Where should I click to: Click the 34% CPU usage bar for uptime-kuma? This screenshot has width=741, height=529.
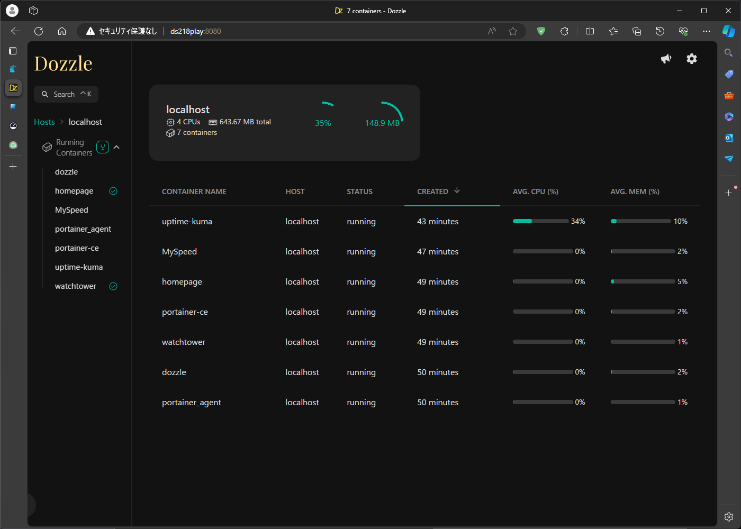540,221
